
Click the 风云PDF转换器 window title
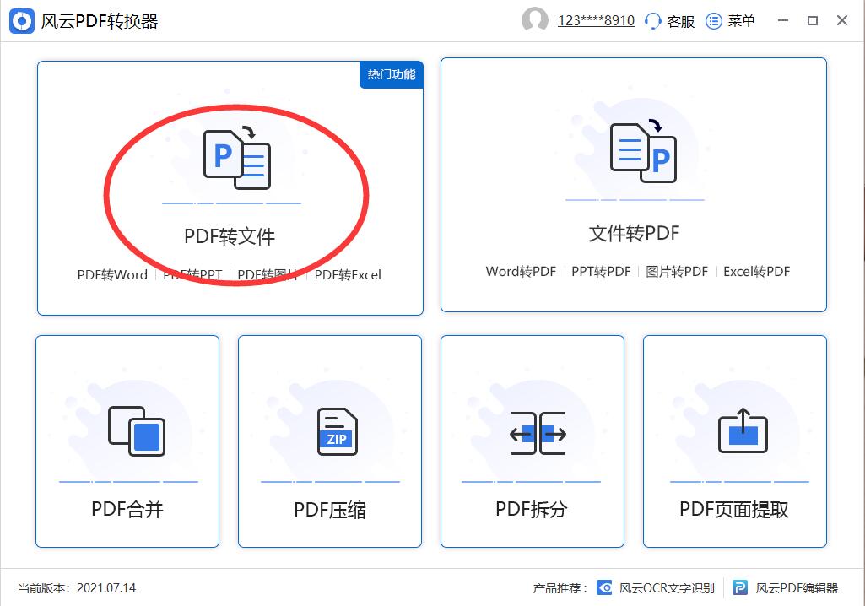[x=100, y=21]
